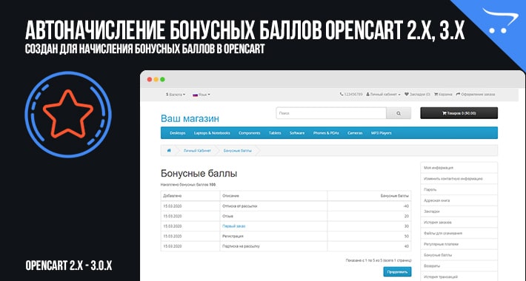Screen dimensions: 526x281
Task: Click the -40 bonus points value
Action: [406, 206]
